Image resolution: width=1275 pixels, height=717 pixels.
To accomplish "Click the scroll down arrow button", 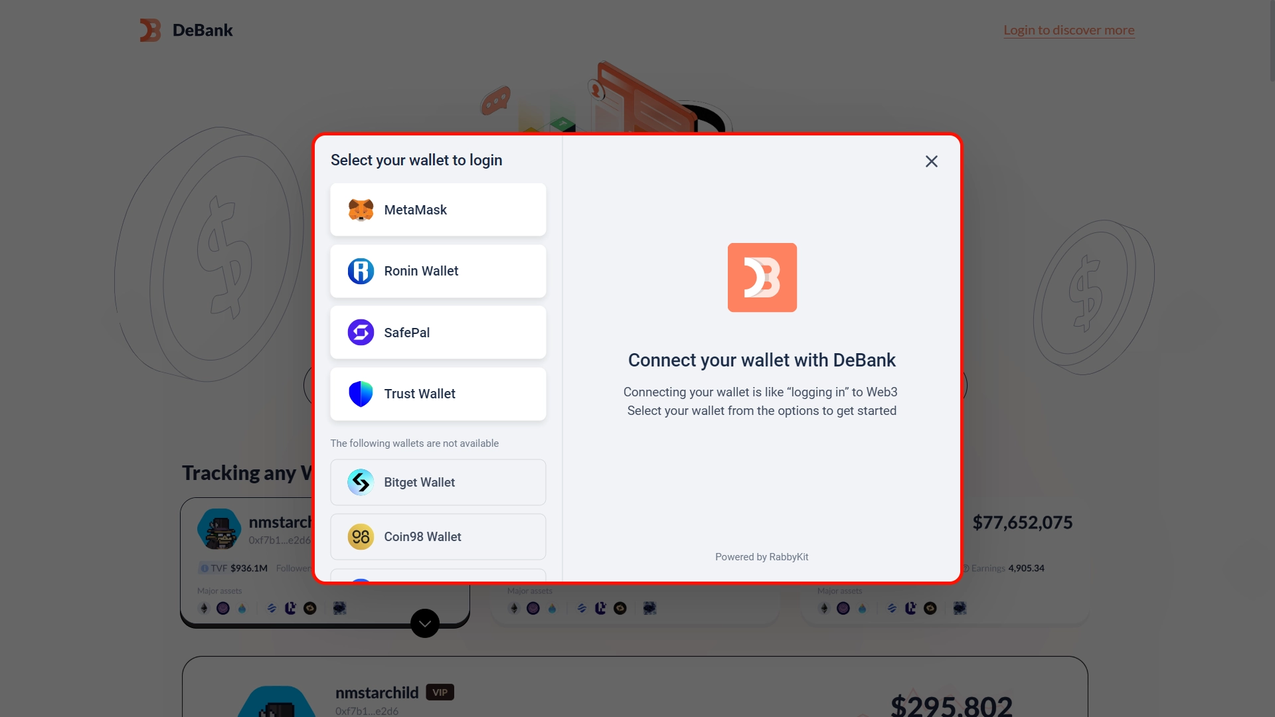I will [x=425, y=623].
